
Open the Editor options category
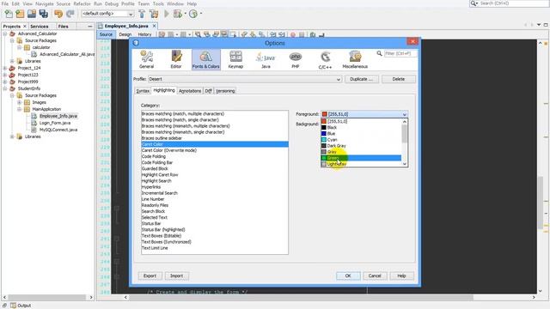coord(176,59)
